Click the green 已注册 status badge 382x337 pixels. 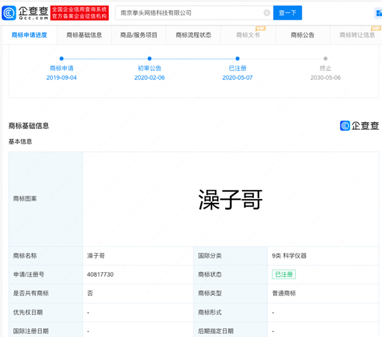tap(283, 274)
